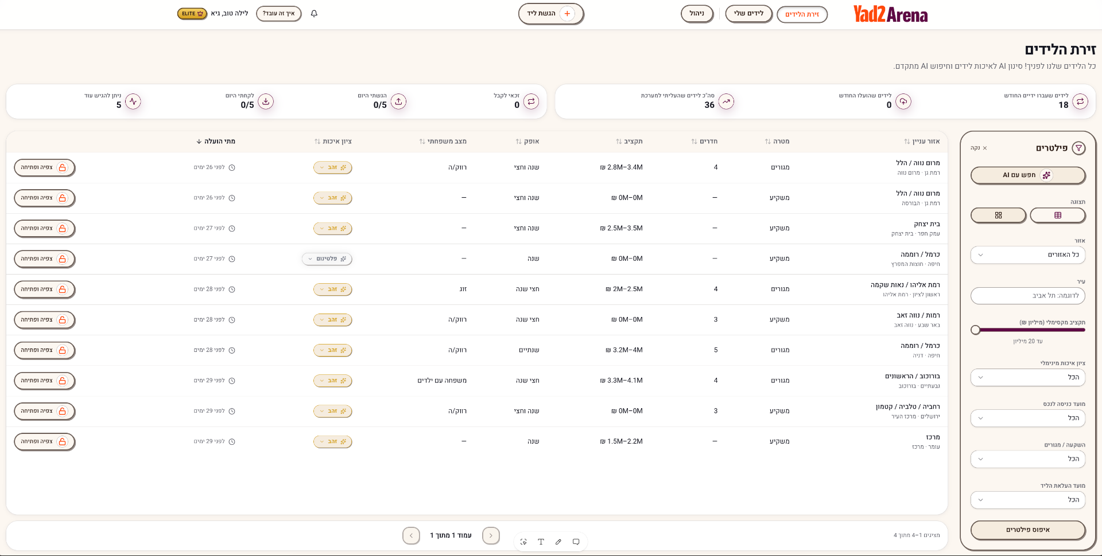Click the עיר city input field
This screenshot has height=556, width=1102.
click(x=1027, y=296)
